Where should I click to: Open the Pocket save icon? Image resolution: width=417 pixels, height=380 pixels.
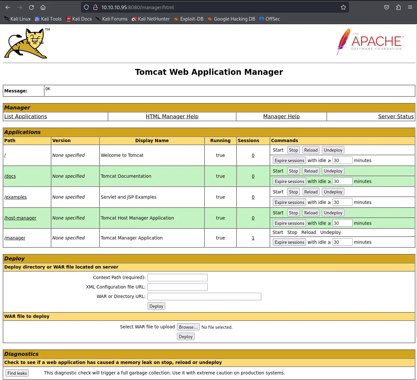[387, 7]
